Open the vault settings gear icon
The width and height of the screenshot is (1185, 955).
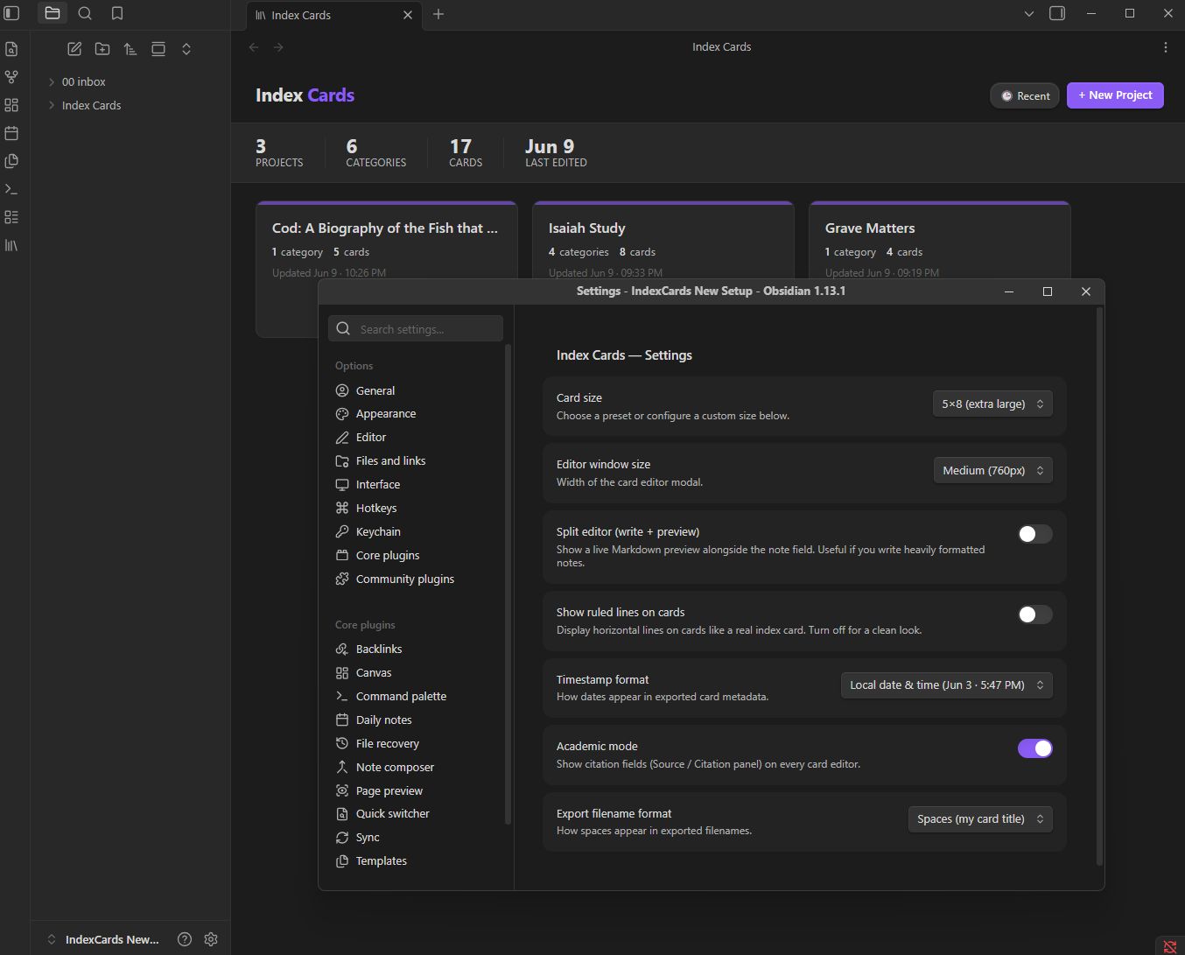pos(211,939)
